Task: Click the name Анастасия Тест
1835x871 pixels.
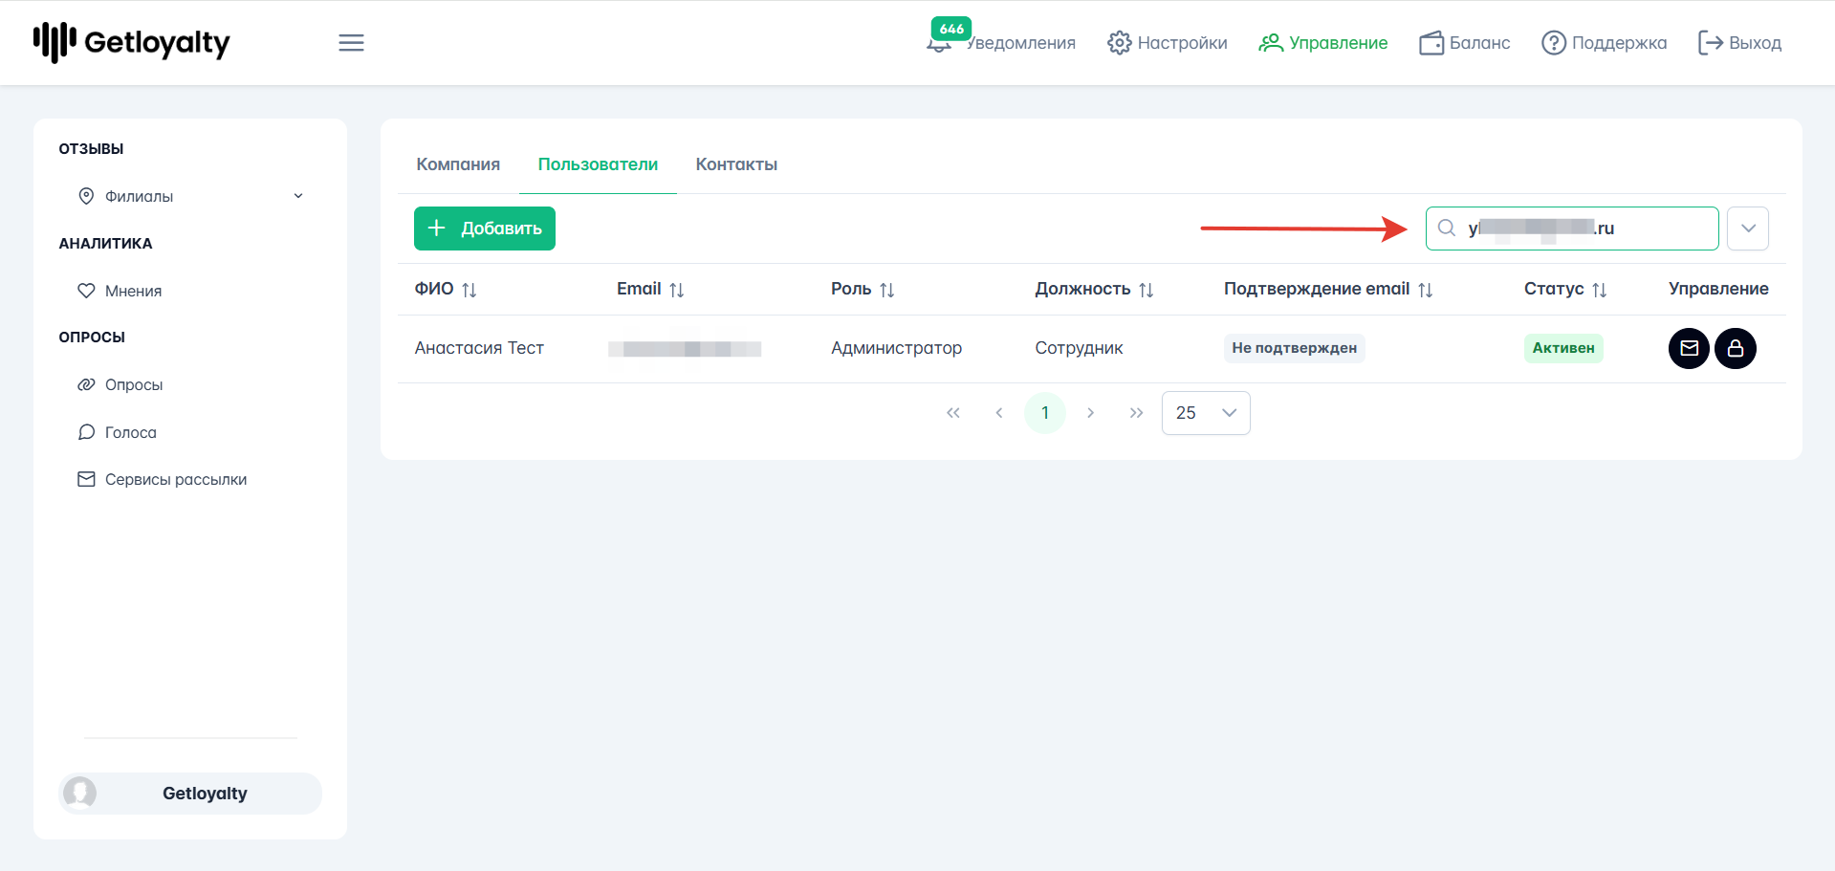Action: (x=479, y=348)
